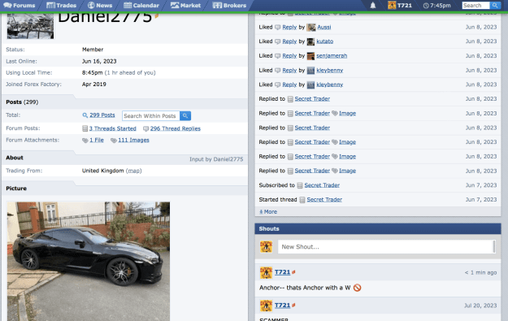The image size is (508, 321).
Task: Click kutato's small avatar icon
Action: point(310,41)
